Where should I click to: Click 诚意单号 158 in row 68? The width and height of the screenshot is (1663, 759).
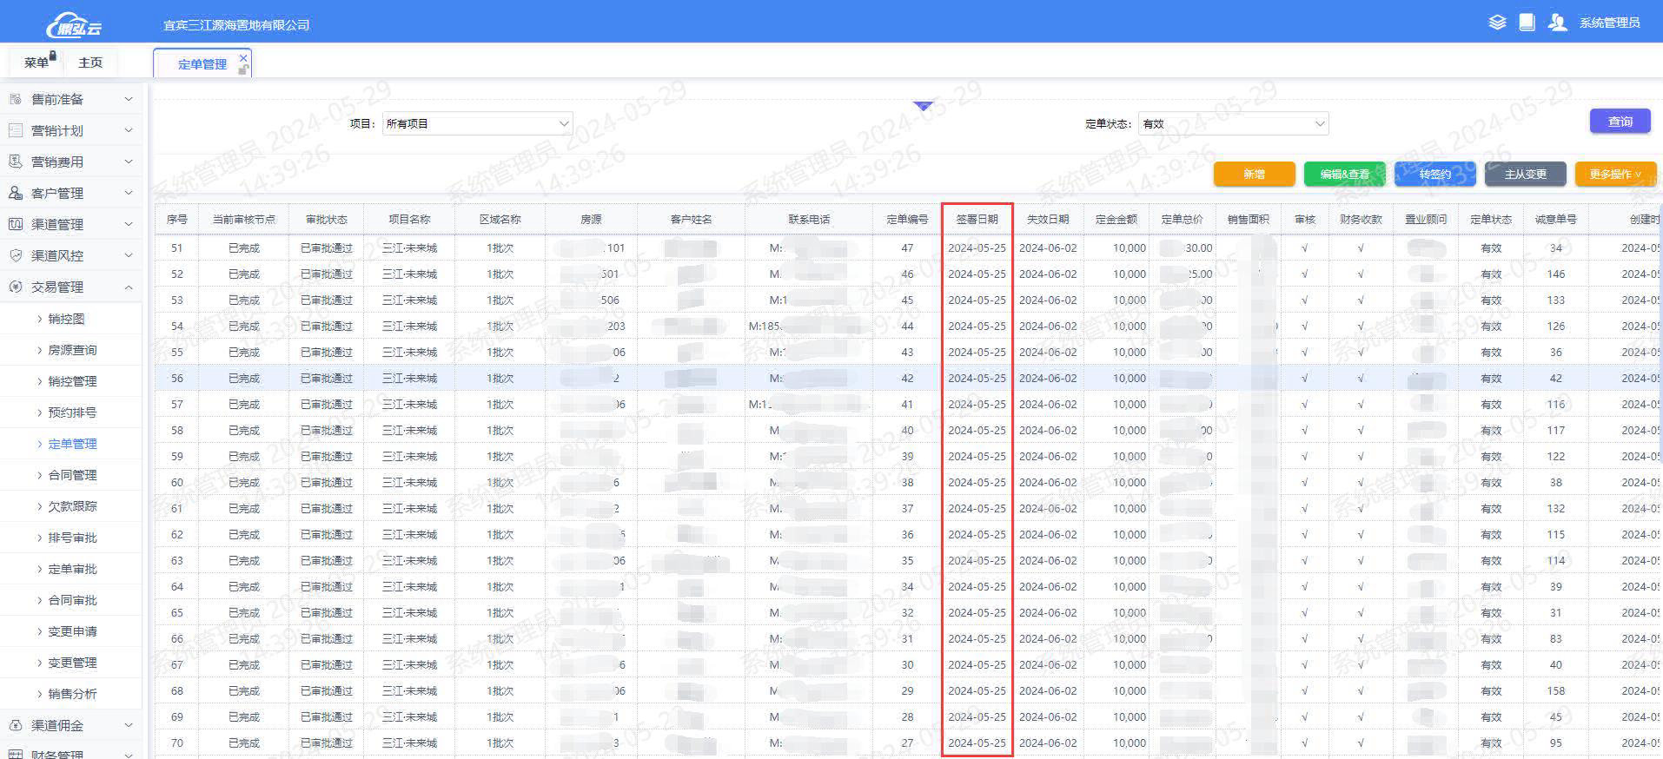click(x=1555, y=690)
